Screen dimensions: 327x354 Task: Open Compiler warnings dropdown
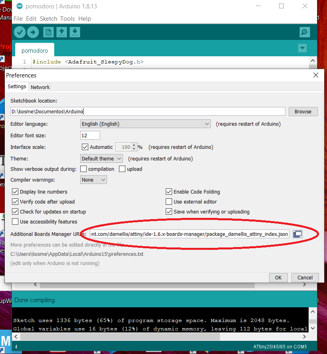(x=93, y=180)
